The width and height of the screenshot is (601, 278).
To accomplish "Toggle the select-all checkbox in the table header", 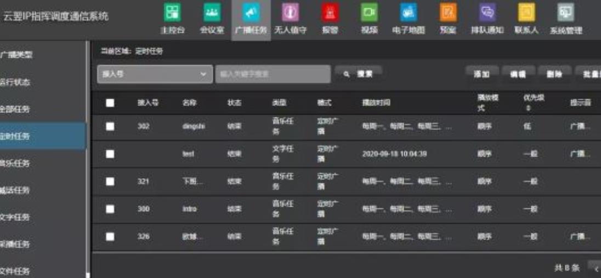I will 110,103.
